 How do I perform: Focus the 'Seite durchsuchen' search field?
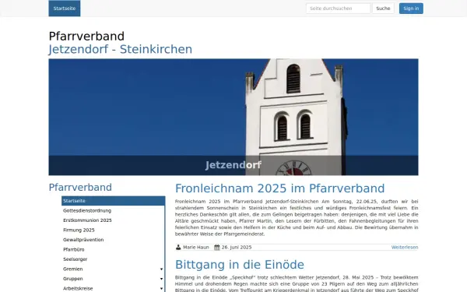[x=338, y=9]
